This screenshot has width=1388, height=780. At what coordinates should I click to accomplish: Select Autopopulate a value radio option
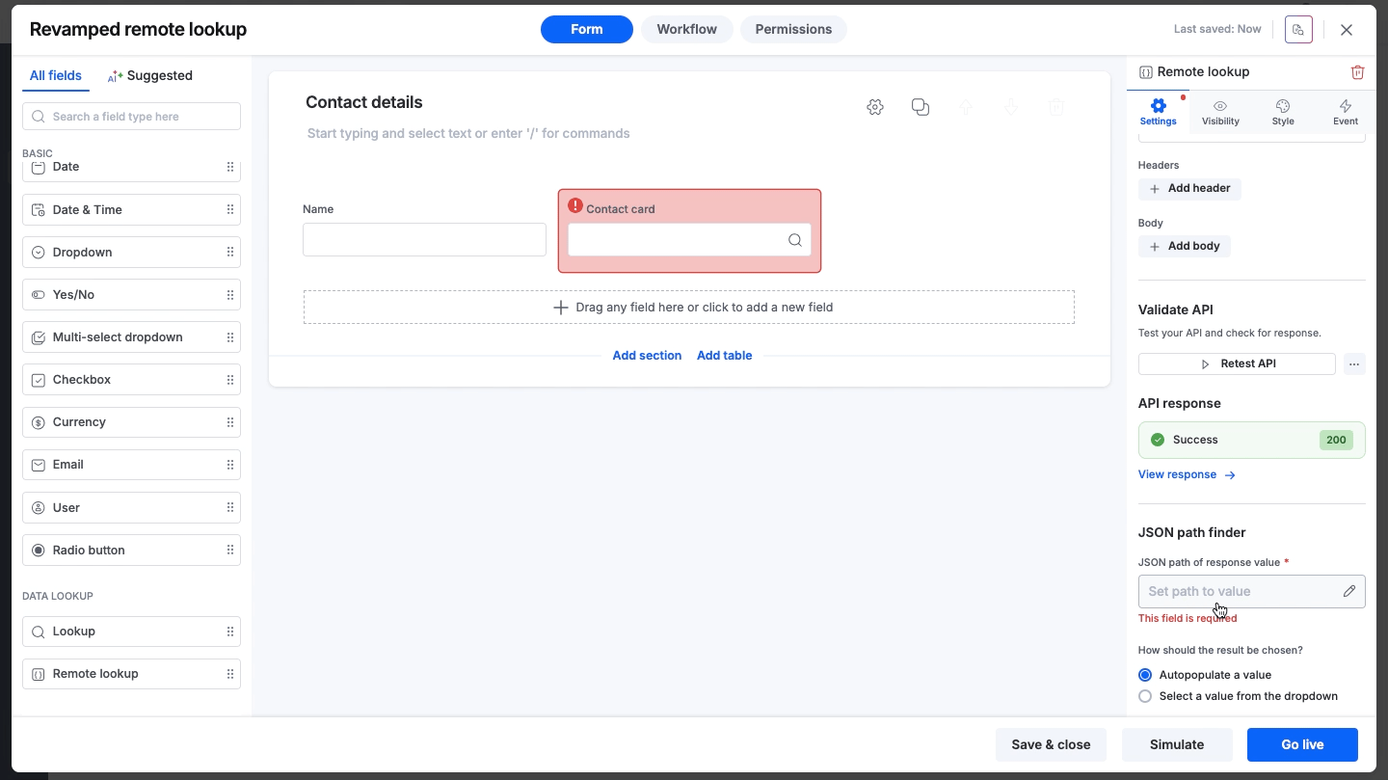point(1145,675)
